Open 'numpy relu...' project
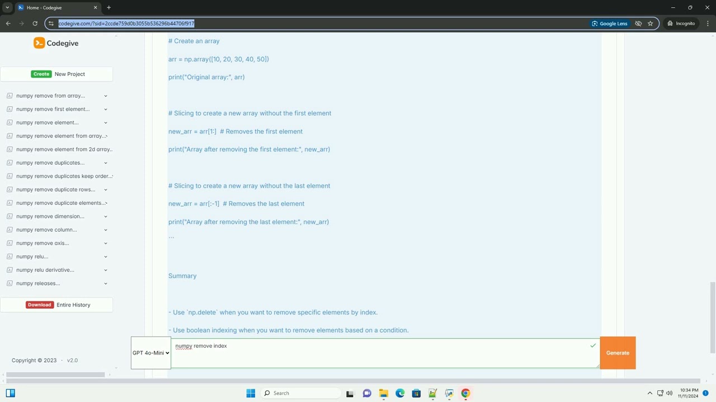 [x=32, y=256]
